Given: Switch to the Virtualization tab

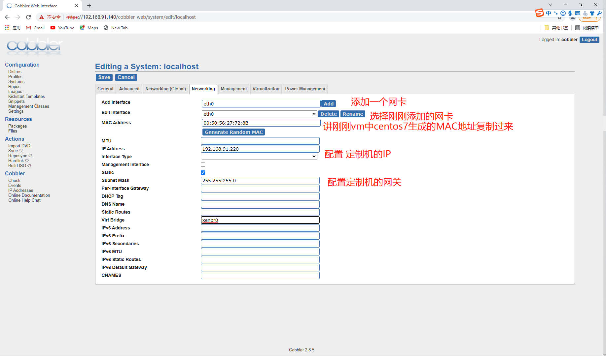Looking at the screenshot, I should tap(266, 89).
